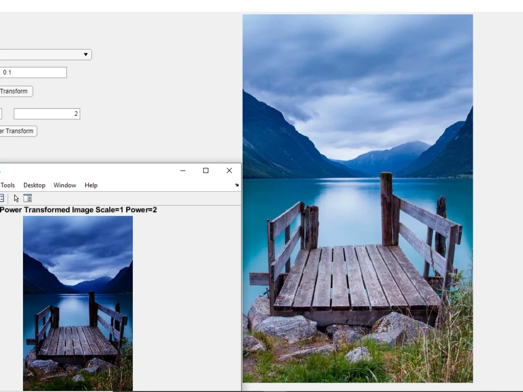
Task: Open the Help menu
Action: click(90, 185)
